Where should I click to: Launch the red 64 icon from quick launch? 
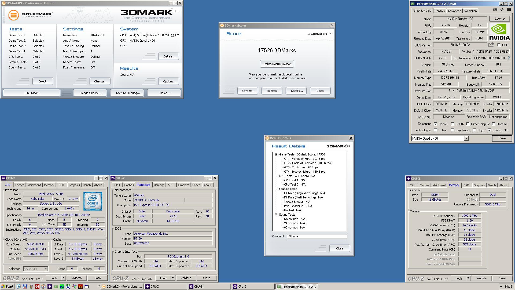(37, 287)
